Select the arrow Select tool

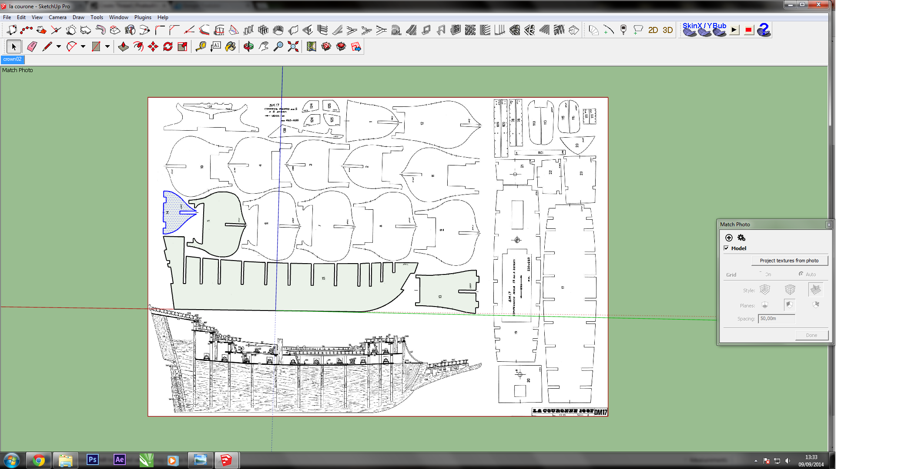13,46
